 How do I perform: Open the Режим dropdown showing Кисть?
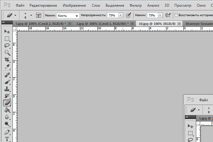(68, 16)
